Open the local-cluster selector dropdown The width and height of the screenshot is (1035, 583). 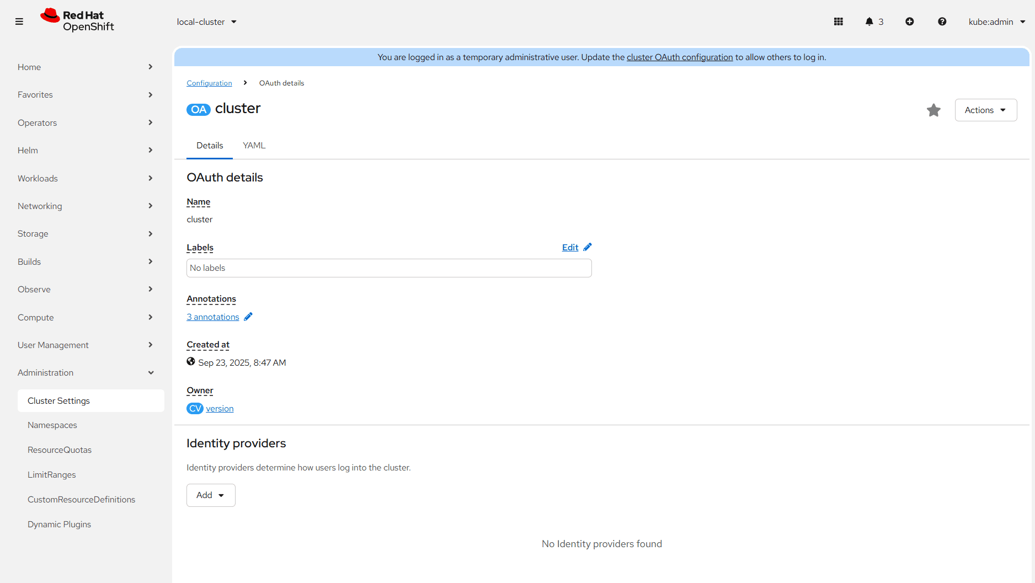[x=206, y=22]
